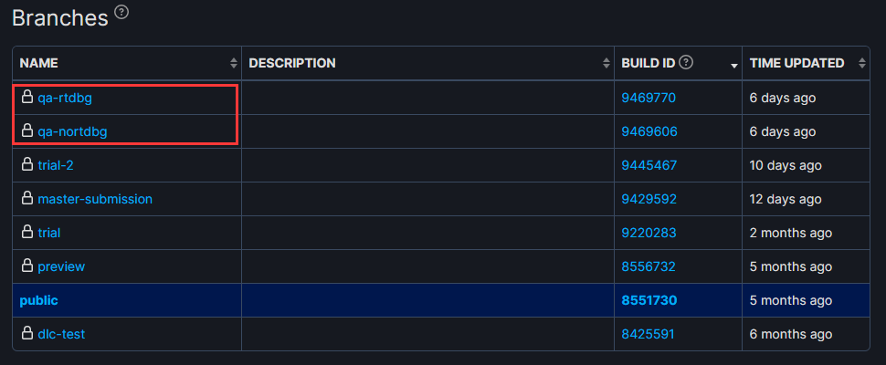The height and width of the screenshot is (365, 886).
Task: Click the lock icon beside trial-2
Action: coord(26,165)
